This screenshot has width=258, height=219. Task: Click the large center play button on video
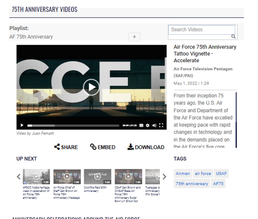tap(92, 87)
